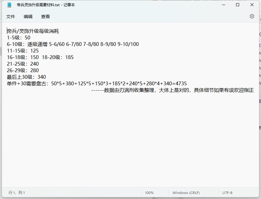Maximize the Notepad window

(x=238, y=5)
